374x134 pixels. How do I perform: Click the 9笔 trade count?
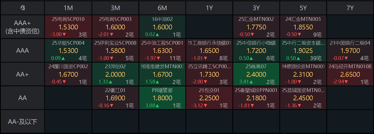point(317,35)
